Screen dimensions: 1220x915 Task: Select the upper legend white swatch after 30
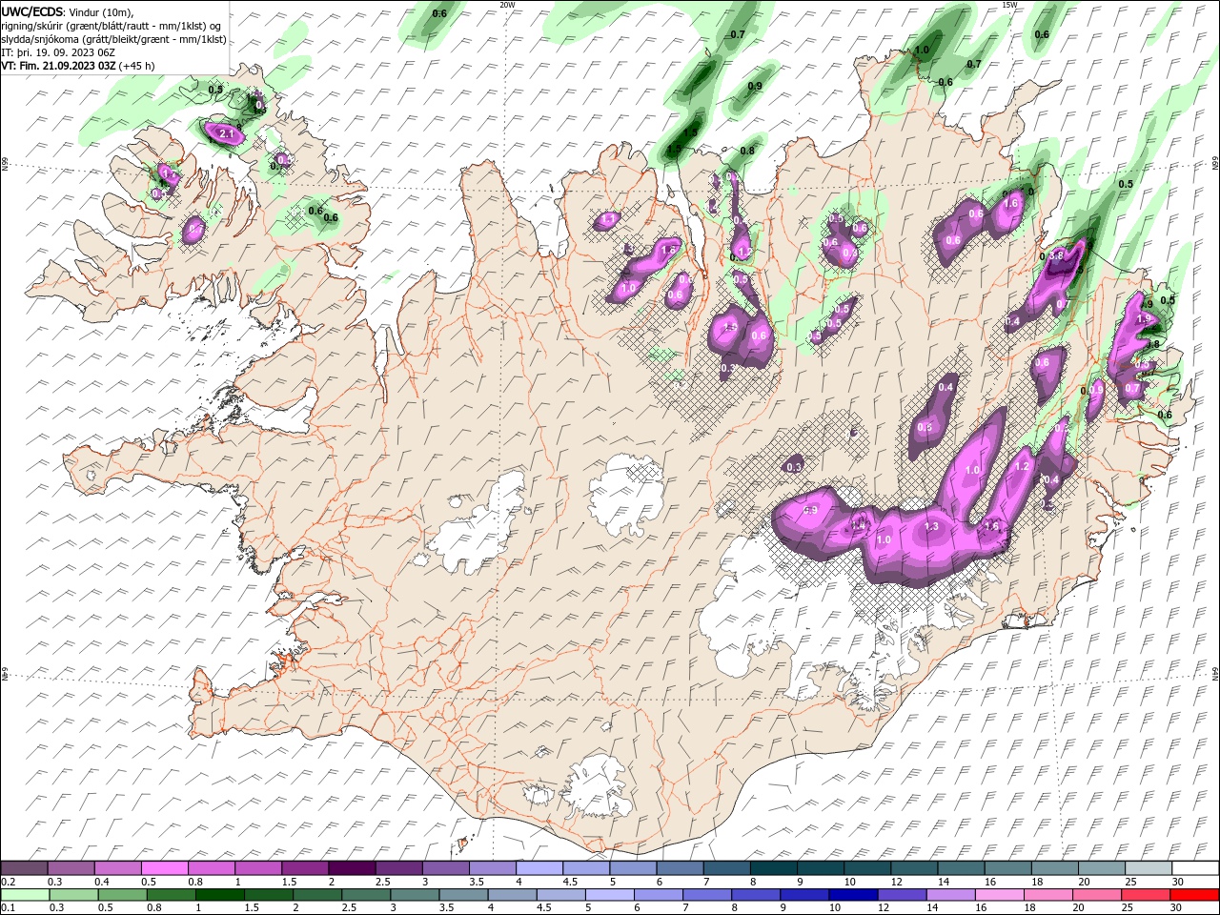[1195, 868]
